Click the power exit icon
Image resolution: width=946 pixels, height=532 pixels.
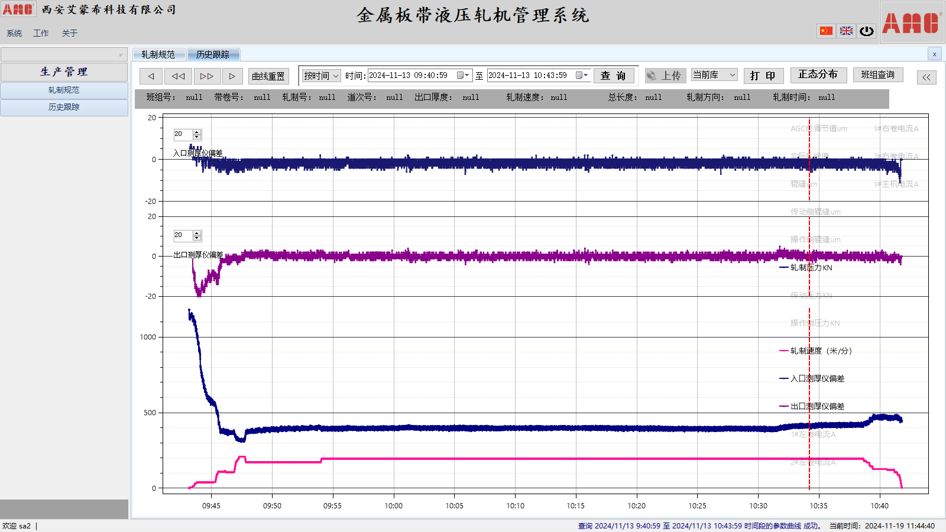pos(867,31)
